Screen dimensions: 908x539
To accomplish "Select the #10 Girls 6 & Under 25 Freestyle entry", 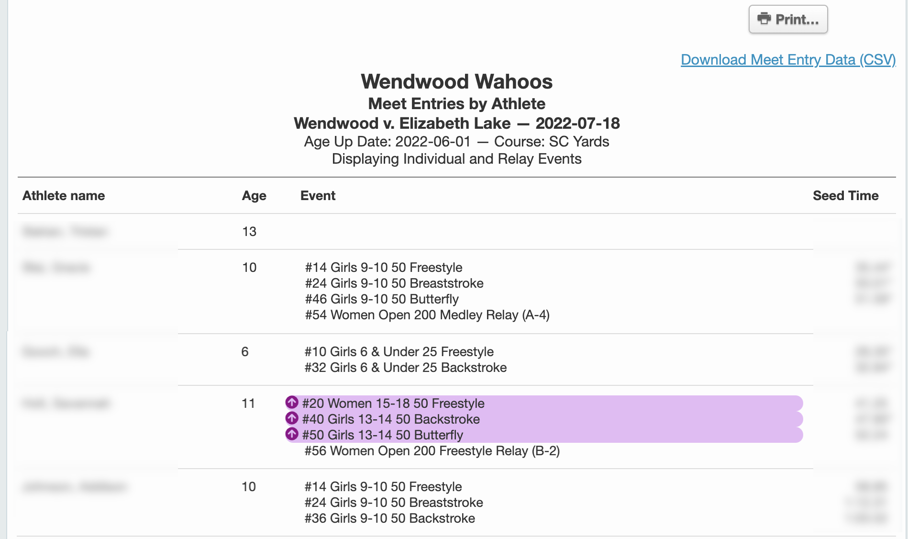I will (399, 351).
